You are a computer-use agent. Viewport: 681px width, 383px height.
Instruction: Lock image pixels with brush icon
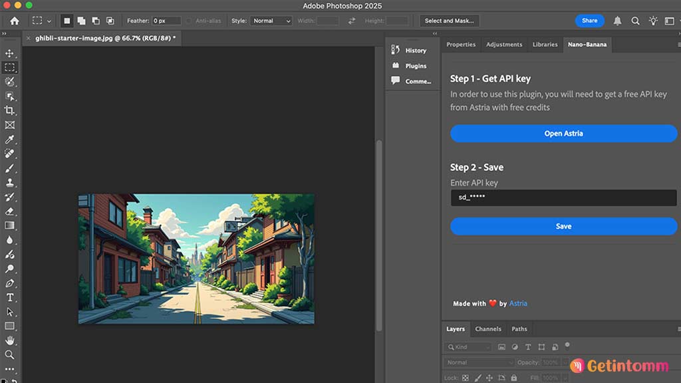point(477,378)
